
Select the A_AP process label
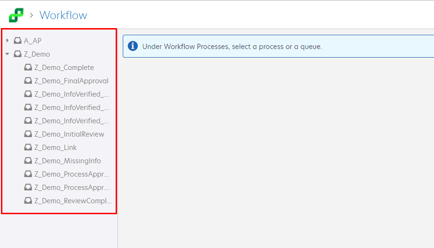point(33,41)
